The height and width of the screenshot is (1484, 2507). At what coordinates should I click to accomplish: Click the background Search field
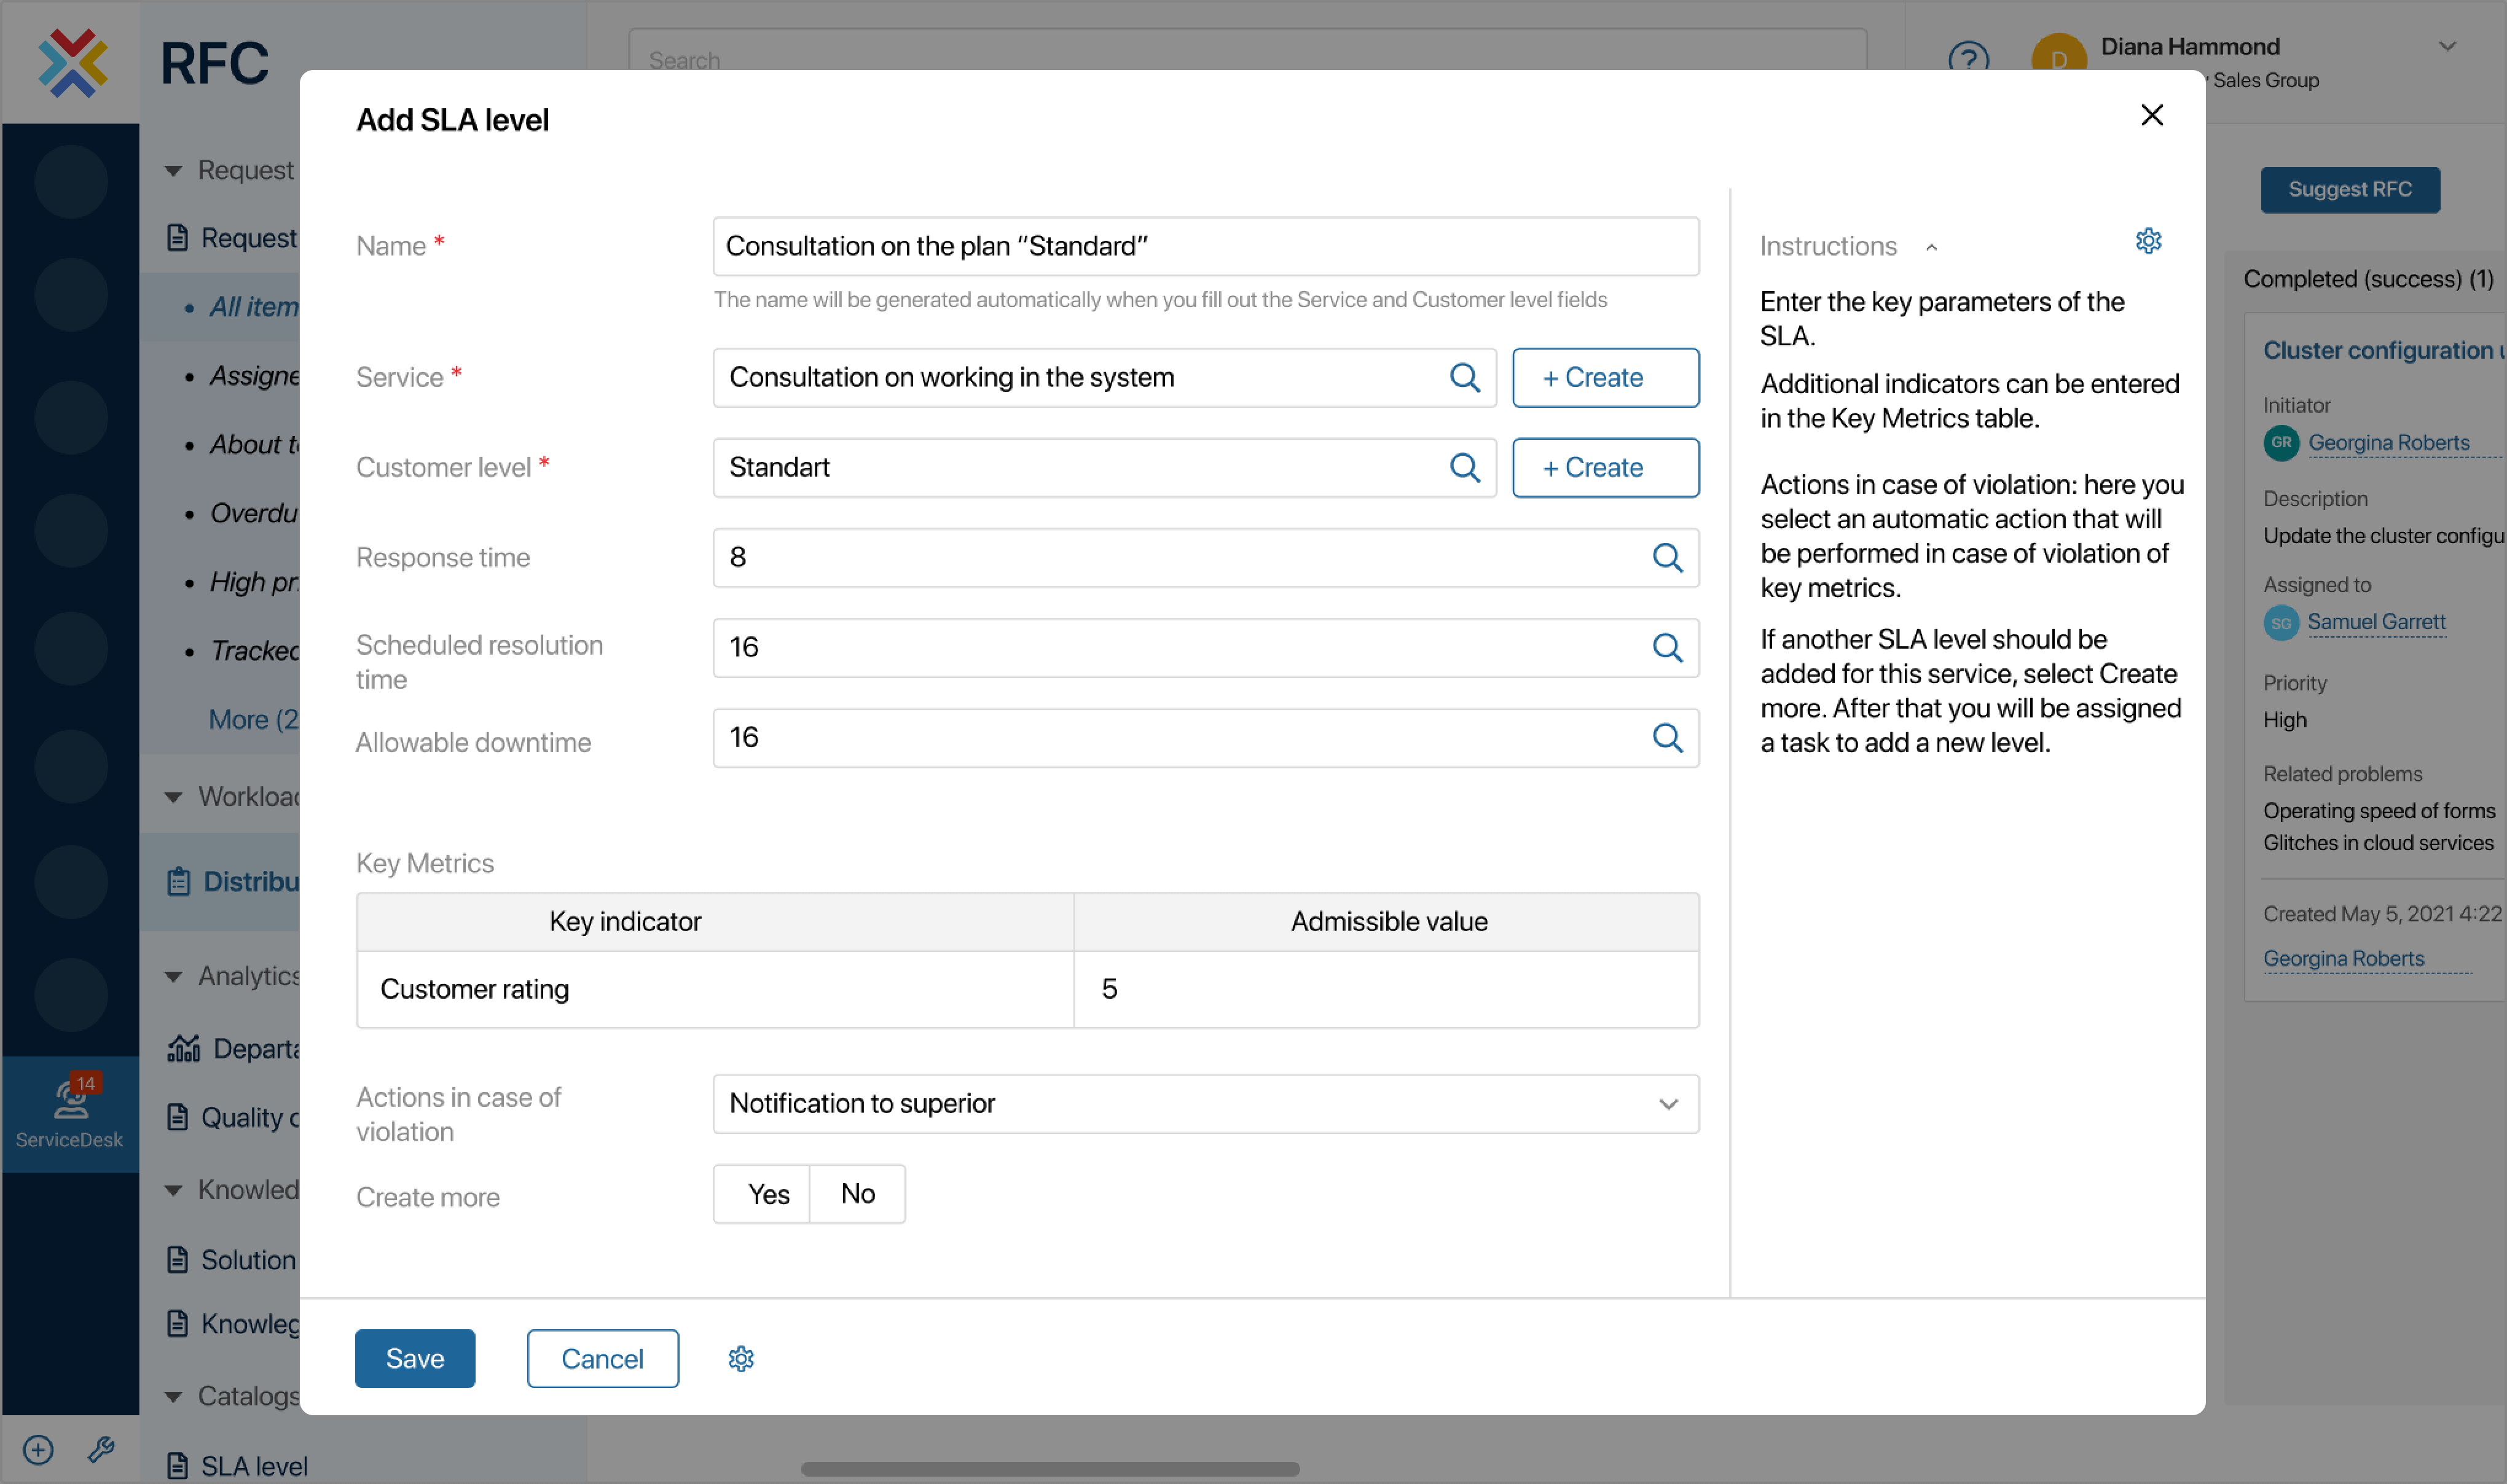(1247, 50)
